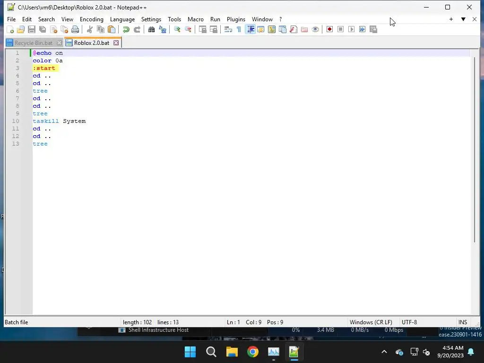Toggle monitoring eye icon in toolbar

pyautogui.click(x=315, y=29)
